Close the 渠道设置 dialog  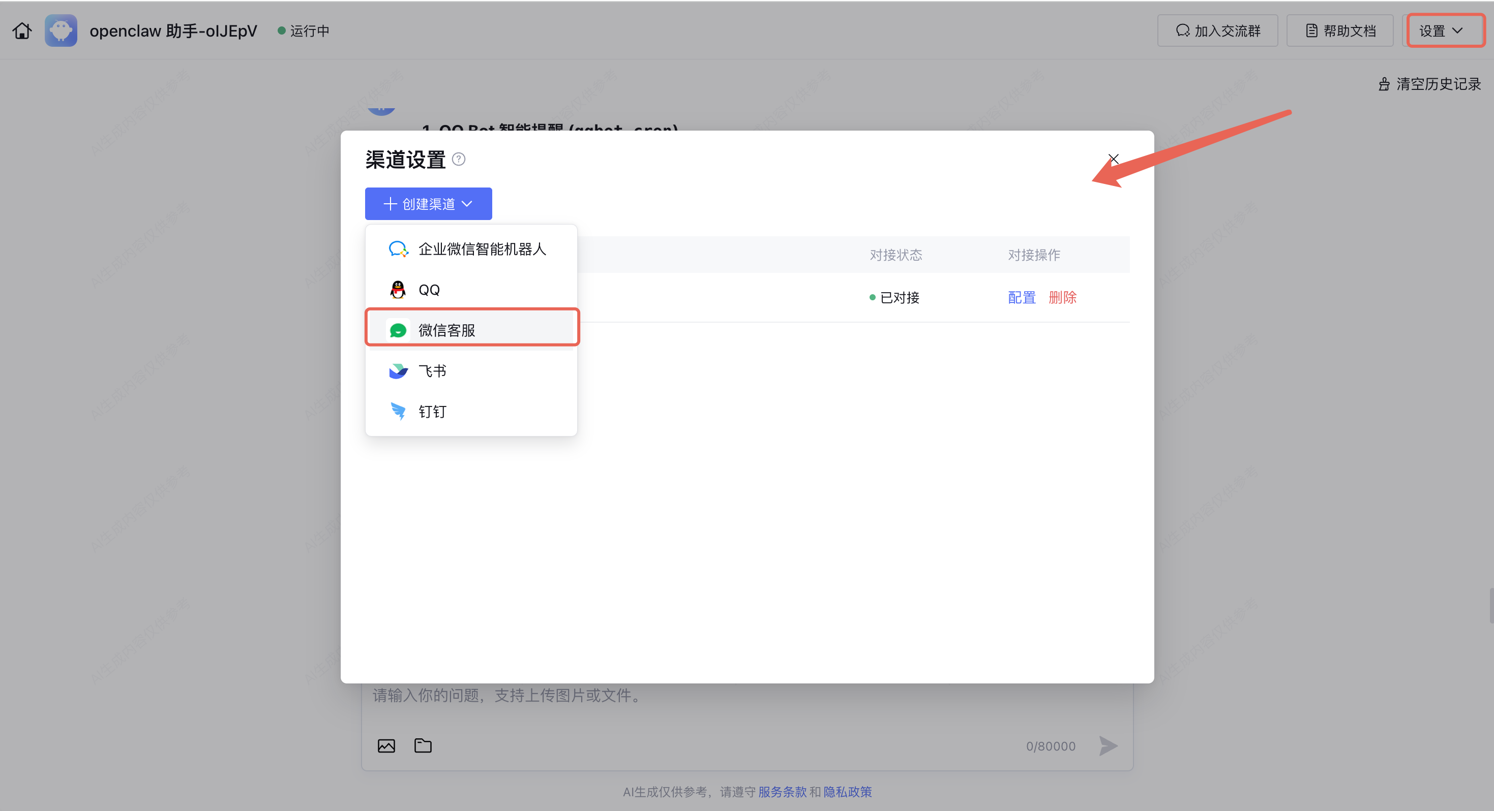[1113, 159]
